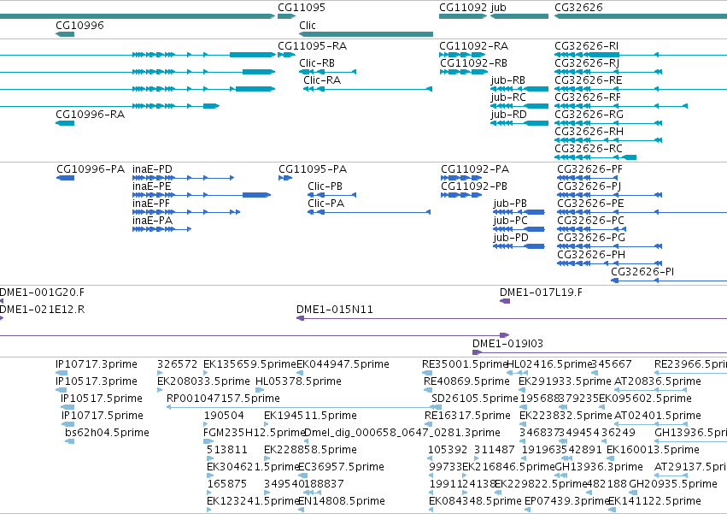Click the jub-PC protein label

click(x=511, y=221)
